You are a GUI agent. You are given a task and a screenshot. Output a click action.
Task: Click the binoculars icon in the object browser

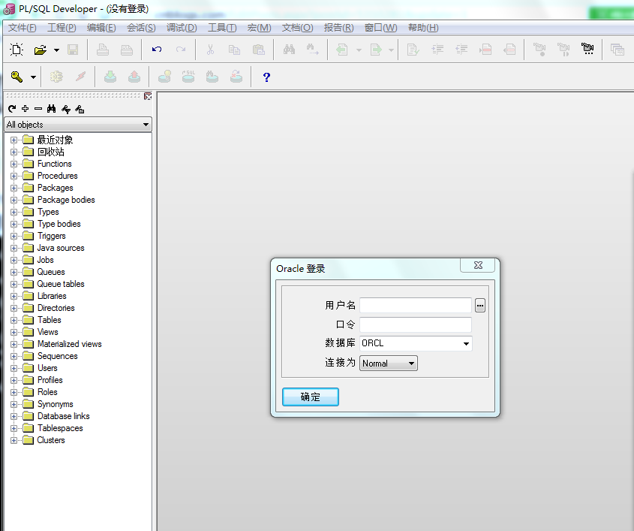click(x=51, y=108)
